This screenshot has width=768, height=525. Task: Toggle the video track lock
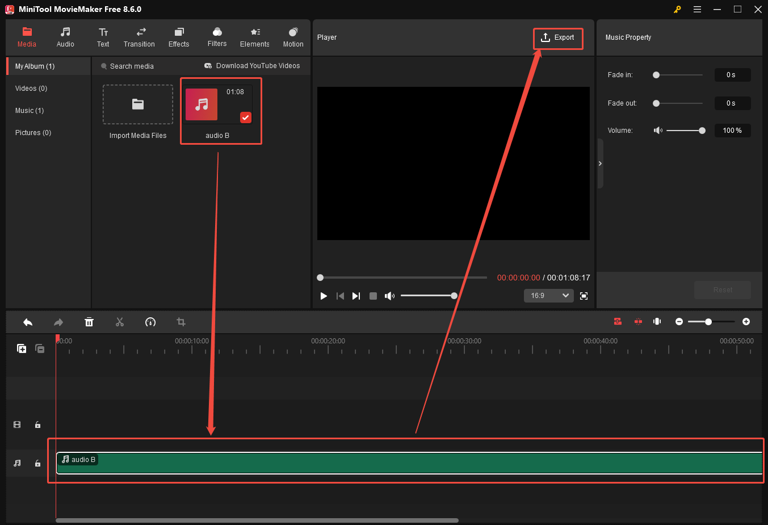(38, 425)
